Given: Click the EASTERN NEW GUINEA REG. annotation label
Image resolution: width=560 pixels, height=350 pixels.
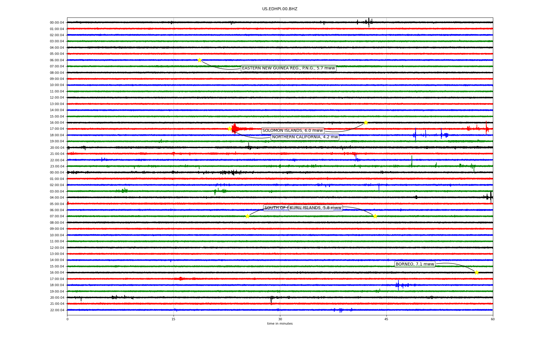Looking at the screenshot, I should 288,68.
